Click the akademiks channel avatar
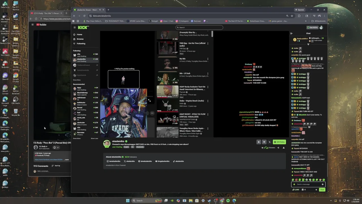362x204 pixels. click(107, 144)
